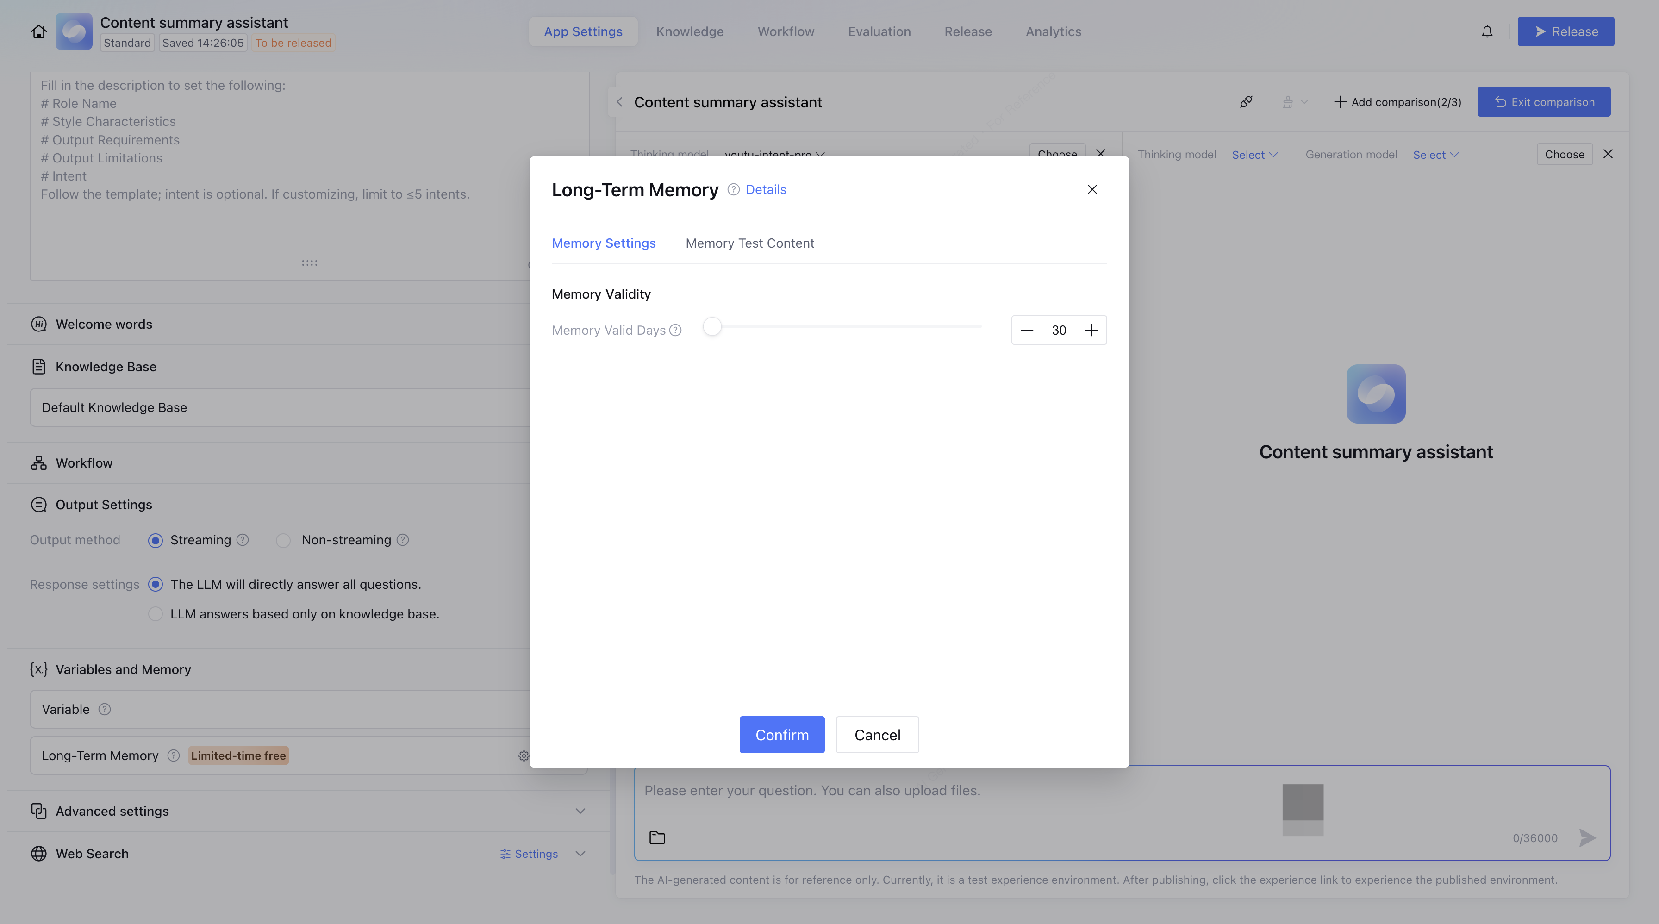Click the link icon beside Add comparison
1659x924 pixels.
(x=1246, y=102)
